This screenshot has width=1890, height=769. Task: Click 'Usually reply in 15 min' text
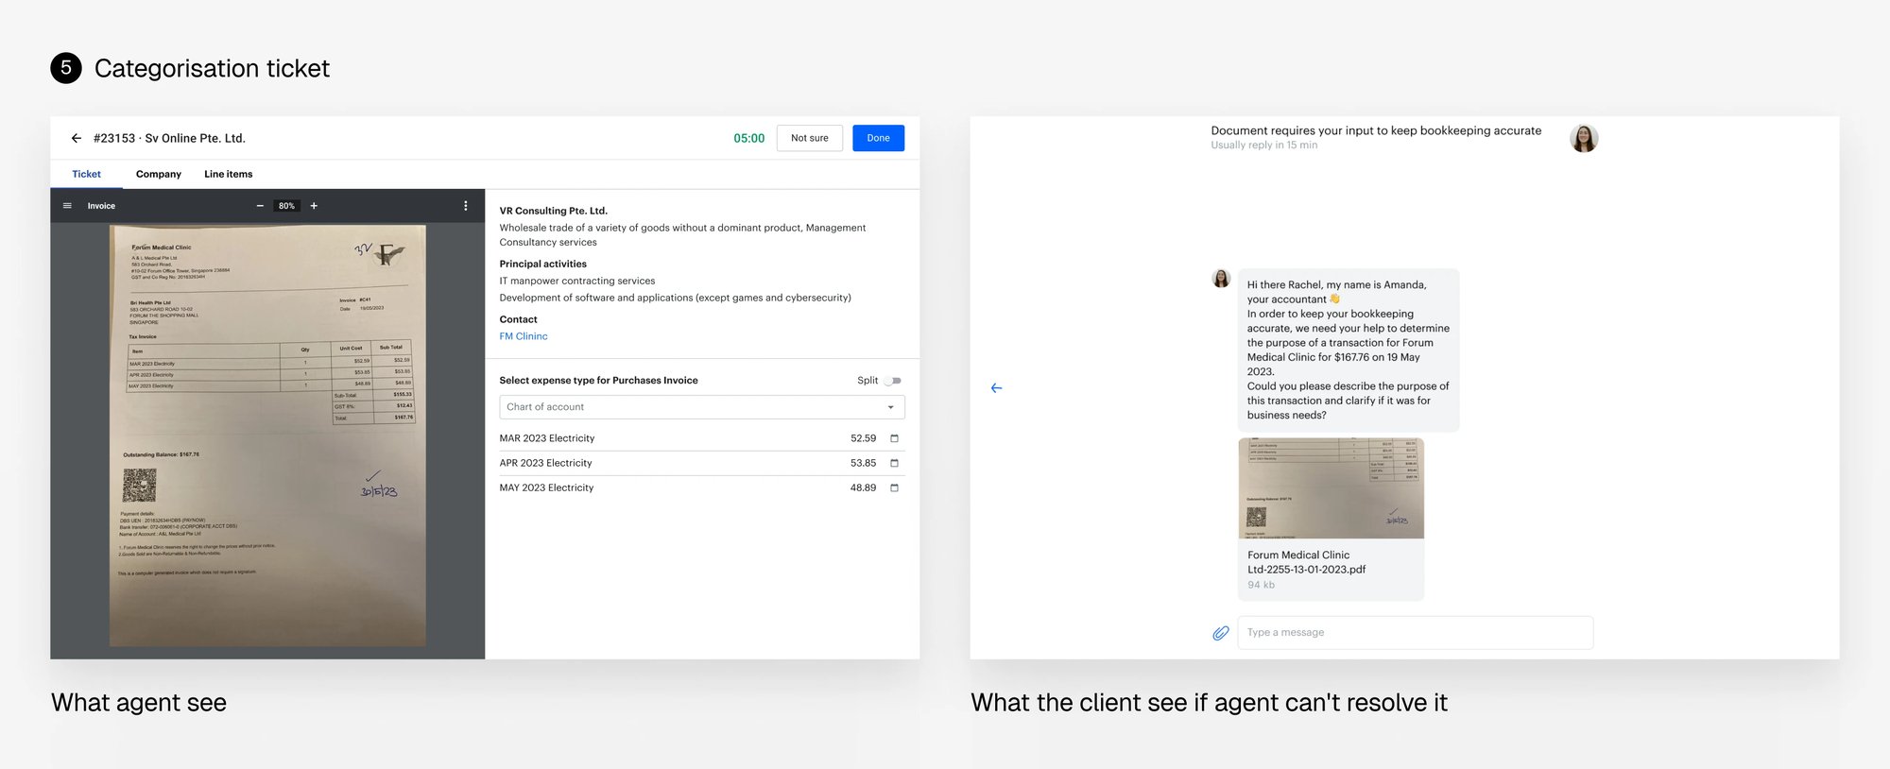click(1263, 145)
